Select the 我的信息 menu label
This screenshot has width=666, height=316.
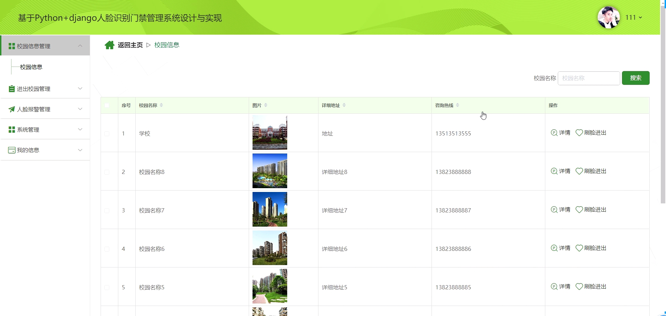(28, 150)
